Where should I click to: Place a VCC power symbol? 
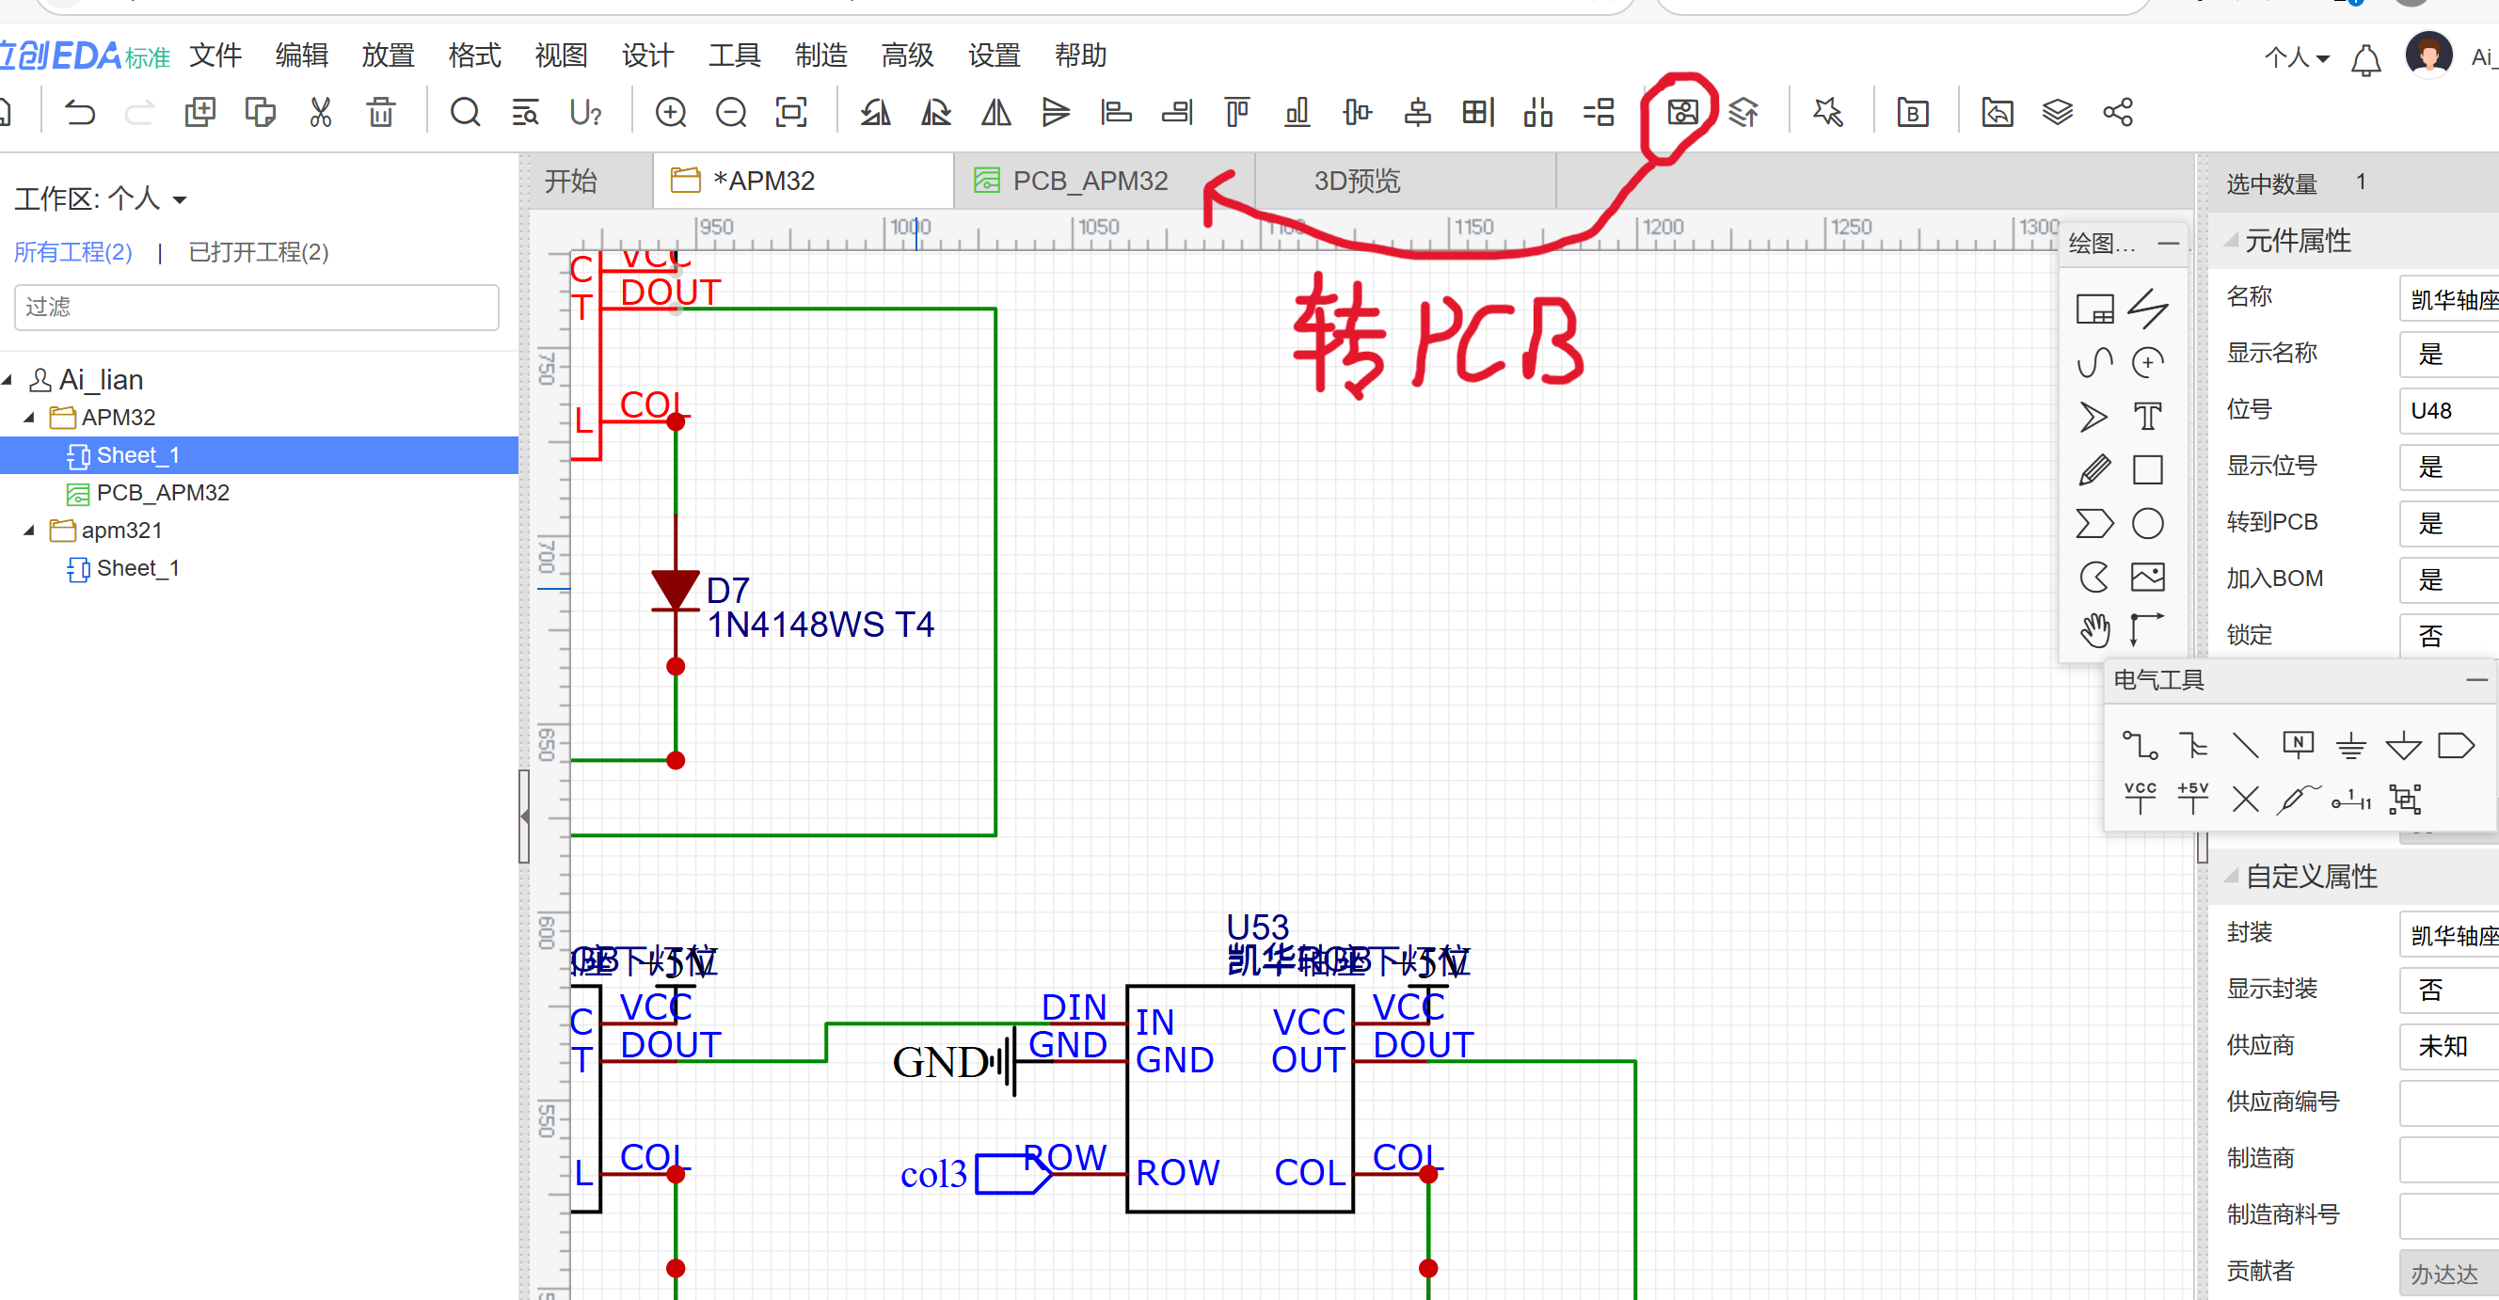point(2139,798)
